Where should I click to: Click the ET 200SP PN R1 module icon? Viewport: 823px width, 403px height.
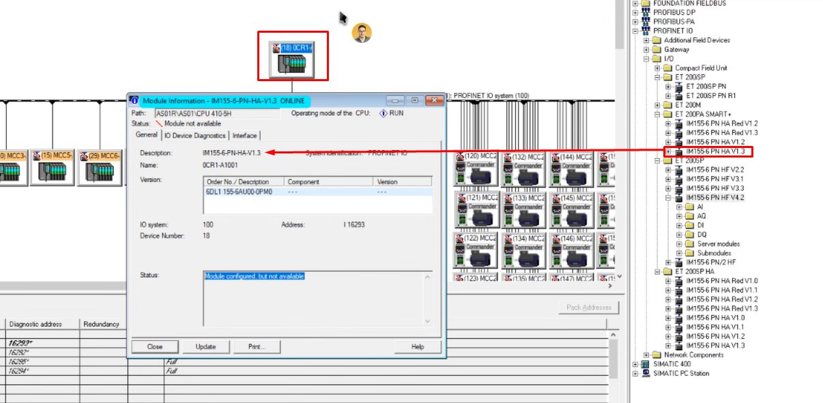679,96
